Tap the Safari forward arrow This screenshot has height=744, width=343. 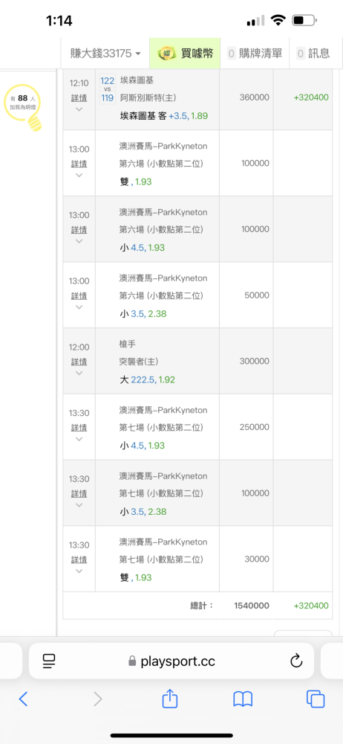97,699
